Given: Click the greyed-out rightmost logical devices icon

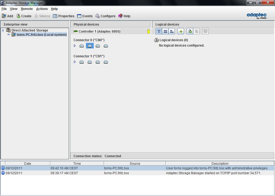Looking at the screenshot, I should (205, 32).
